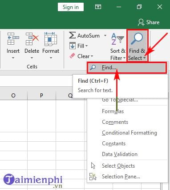Open Selection Pane... menu entry
This screenshot has height=190, width=170.
tap(127, 177)
